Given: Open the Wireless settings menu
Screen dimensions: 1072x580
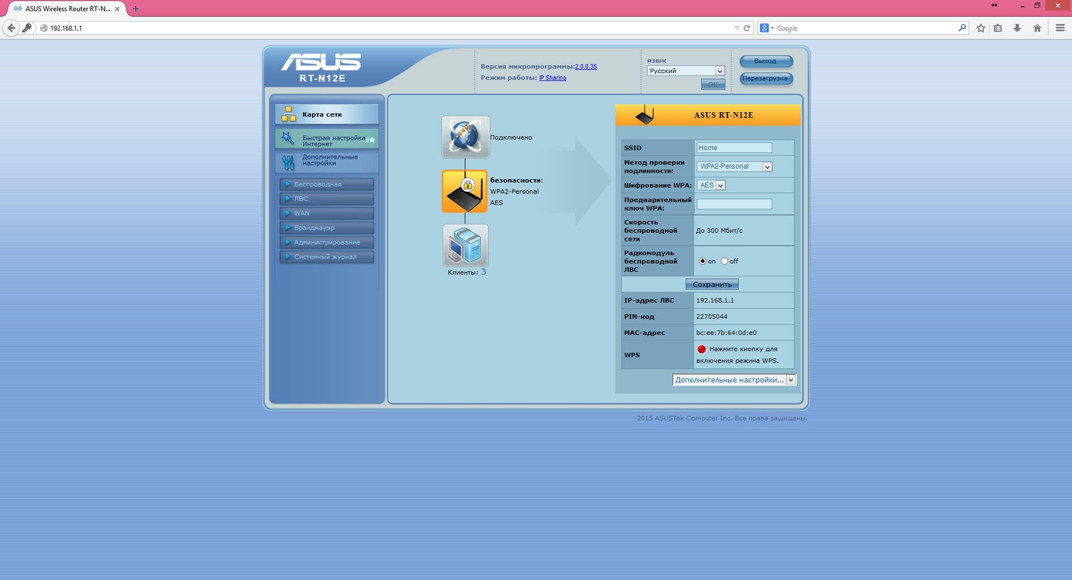Looking at the screenshot, I should pos(327,184).
